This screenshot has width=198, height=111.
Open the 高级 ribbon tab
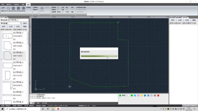[23, 4]
